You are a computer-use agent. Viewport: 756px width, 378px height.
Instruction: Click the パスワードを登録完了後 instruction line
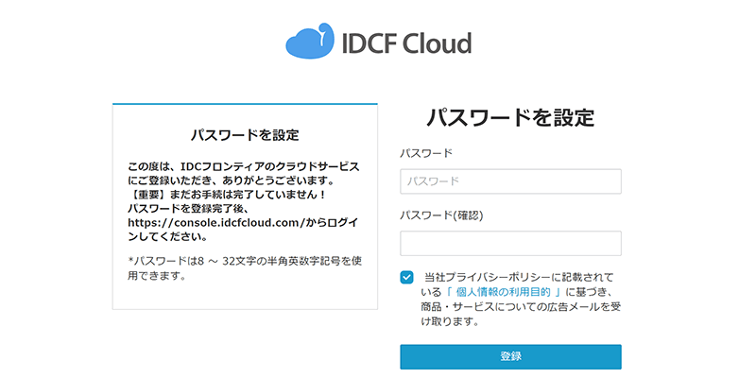click(x=189, y=207)
